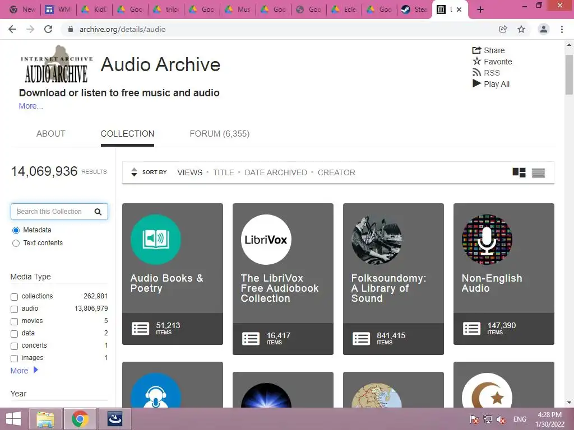
Task: Click the Favorite star icon
Action: point(476,61)
